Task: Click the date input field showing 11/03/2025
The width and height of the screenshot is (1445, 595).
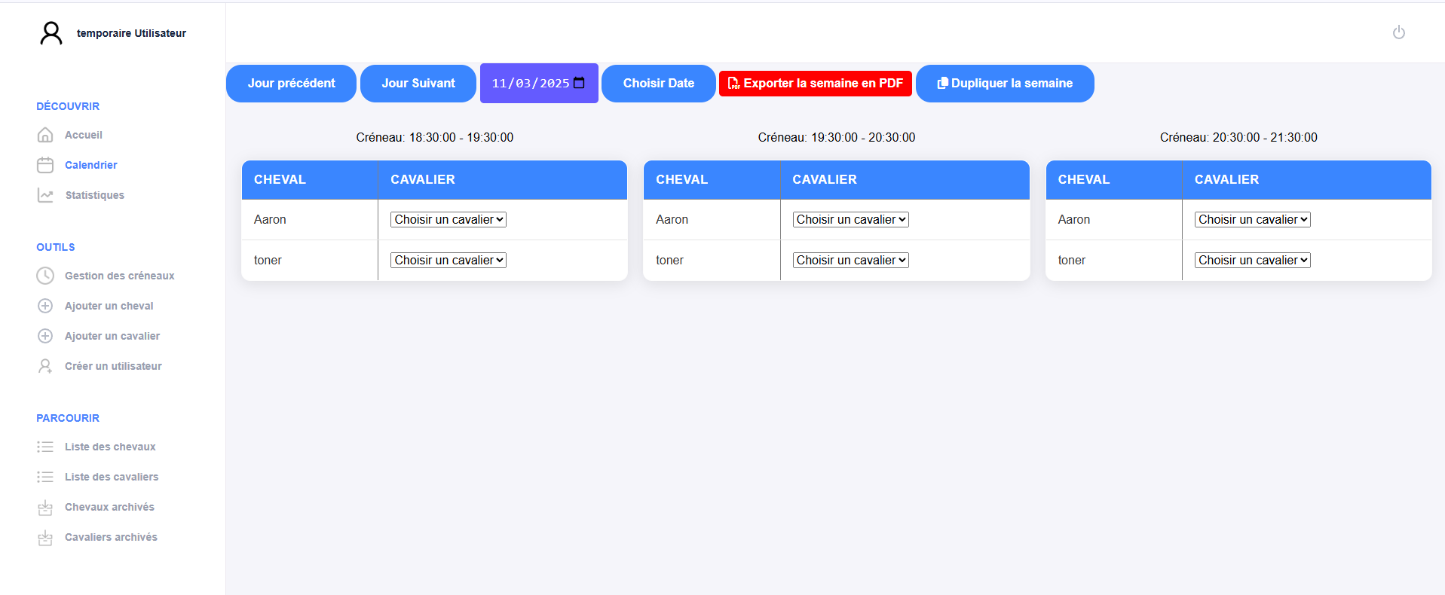Action: click(530, 84)
